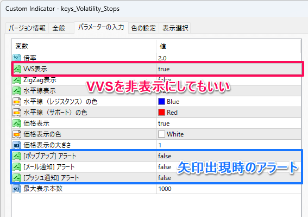
Task: Switch to the 表示選択 tab
Action: [175, 28]
